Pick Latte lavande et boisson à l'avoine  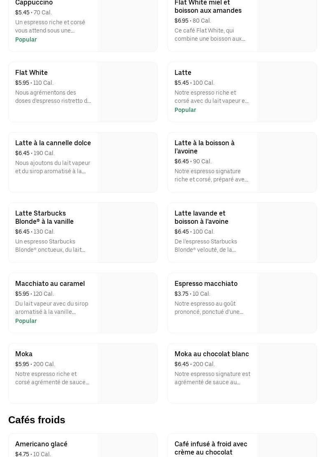(x=201, y=217)
